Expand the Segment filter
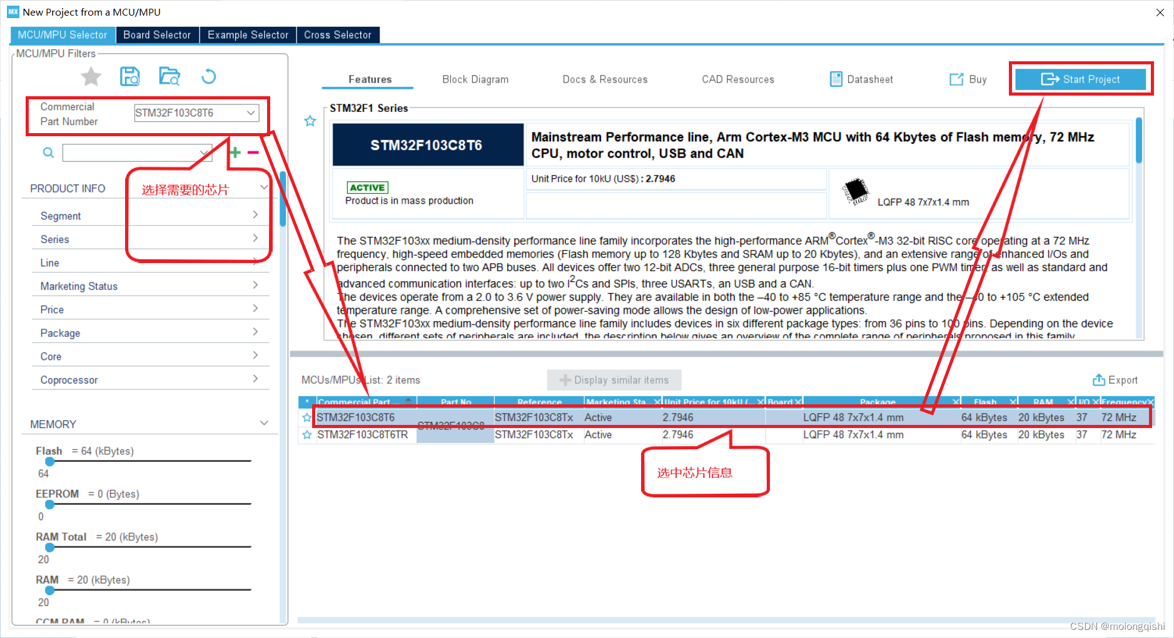This screenshot has width=1174, height=638. (255, 215)
